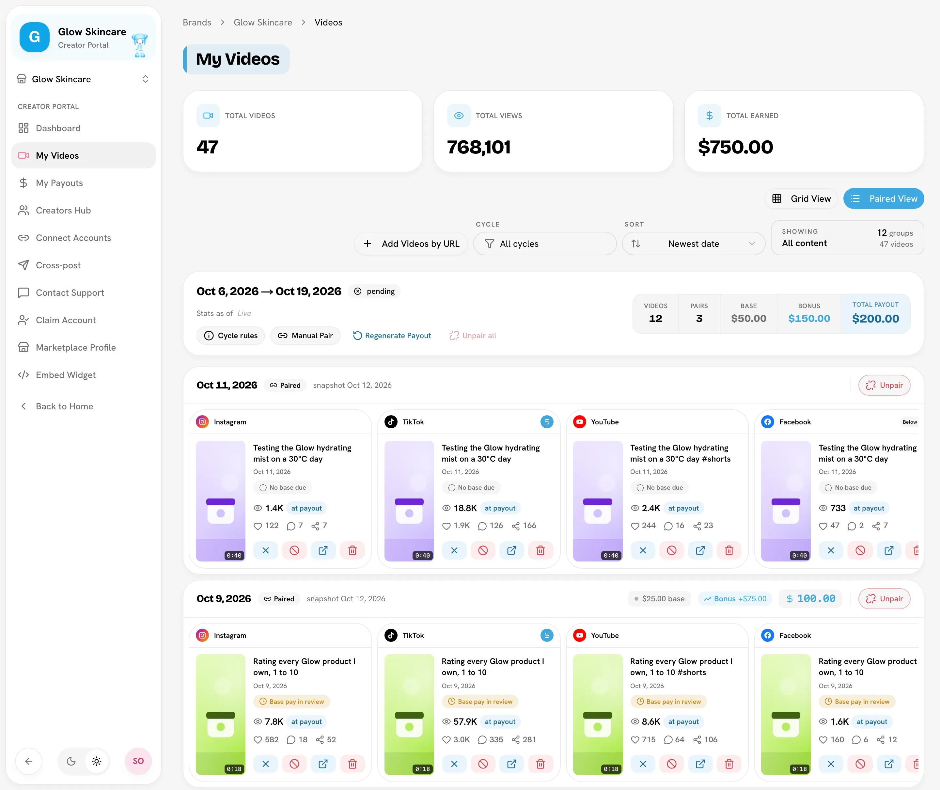Screen dimensions: 940x790
Task: Click the Manual Pair button
Action: (305, 336)
